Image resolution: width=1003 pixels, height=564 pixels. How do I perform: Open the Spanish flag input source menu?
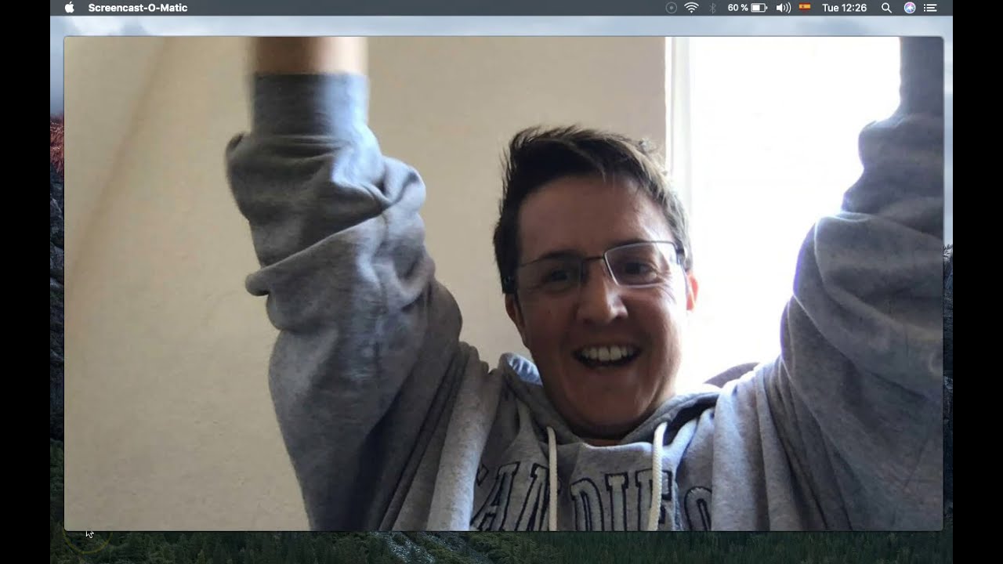(805, 7)
